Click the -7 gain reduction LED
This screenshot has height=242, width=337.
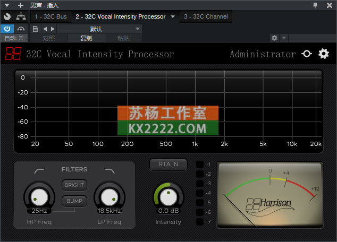point(200,222)
